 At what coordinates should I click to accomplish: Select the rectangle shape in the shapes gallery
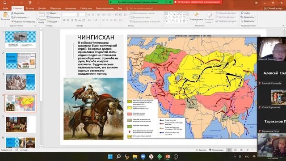[x=177, y=13]
